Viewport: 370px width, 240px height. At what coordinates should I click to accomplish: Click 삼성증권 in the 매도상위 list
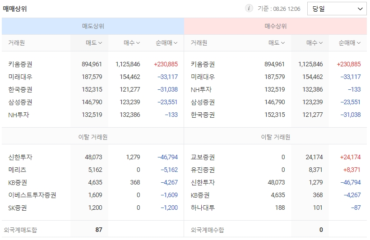(x=20, y=102)
